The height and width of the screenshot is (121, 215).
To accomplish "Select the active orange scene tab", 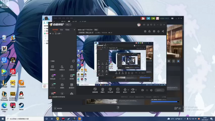I will [x=55, y=30].
